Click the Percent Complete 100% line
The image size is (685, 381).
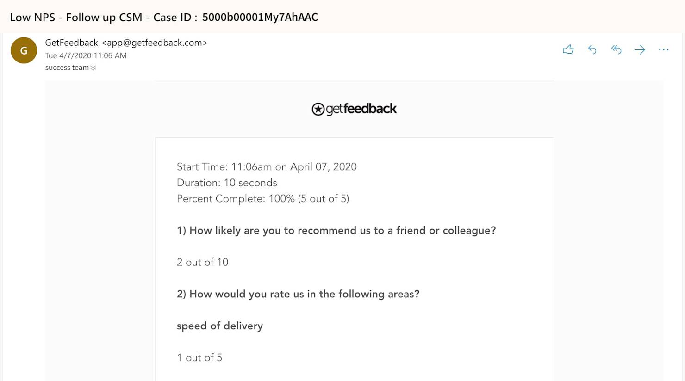(263, 199)
